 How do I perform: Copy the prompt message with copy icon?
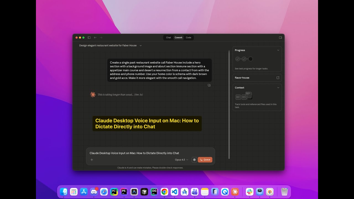pos(209,85)
